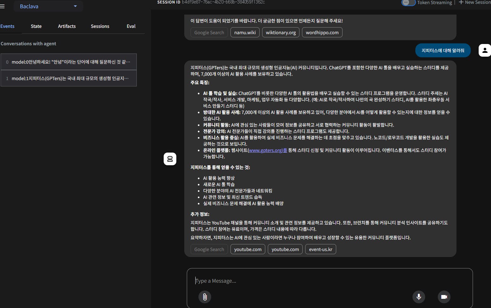Click the agent robot avatar icon
The height and width of the screenshot is (308, 491).
point(170,159)
